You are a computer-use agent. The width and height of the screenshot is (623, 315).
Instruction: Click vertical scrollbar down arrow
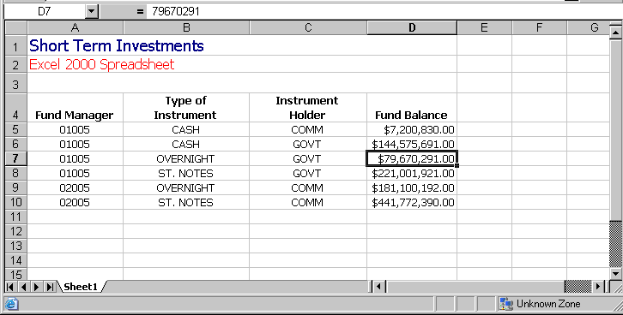pyautogui.click(x=616, y=273)
